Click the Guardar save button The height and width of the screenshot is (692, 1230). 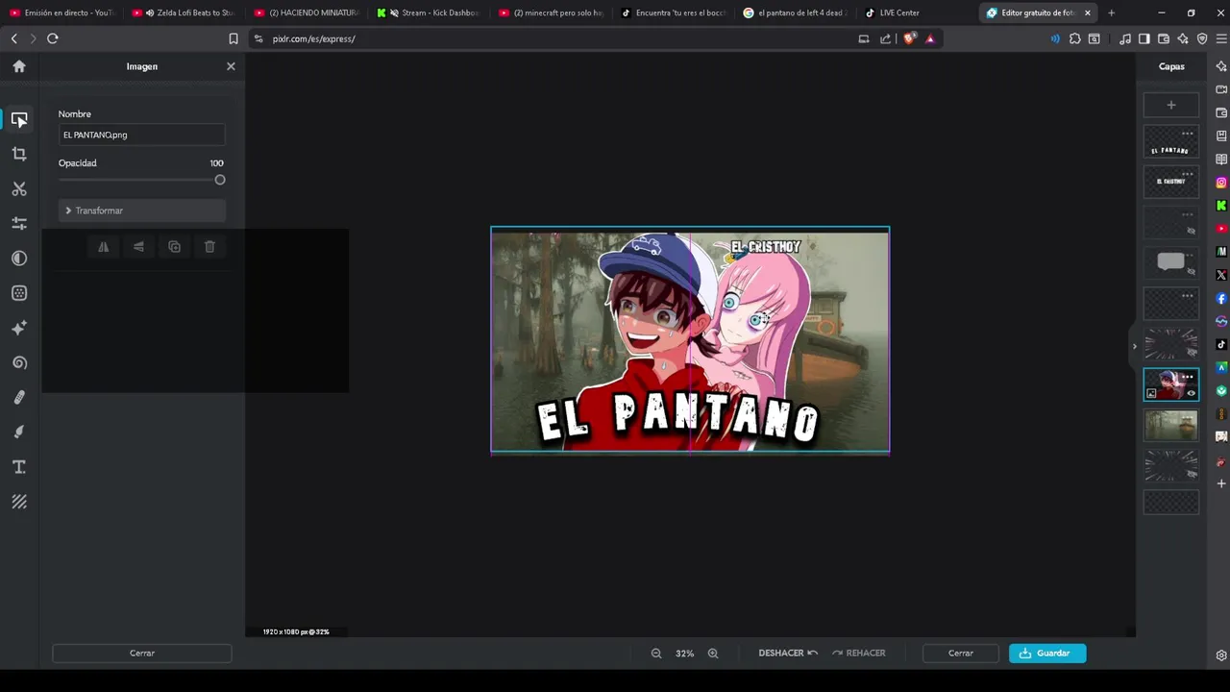click(1047, 653)
